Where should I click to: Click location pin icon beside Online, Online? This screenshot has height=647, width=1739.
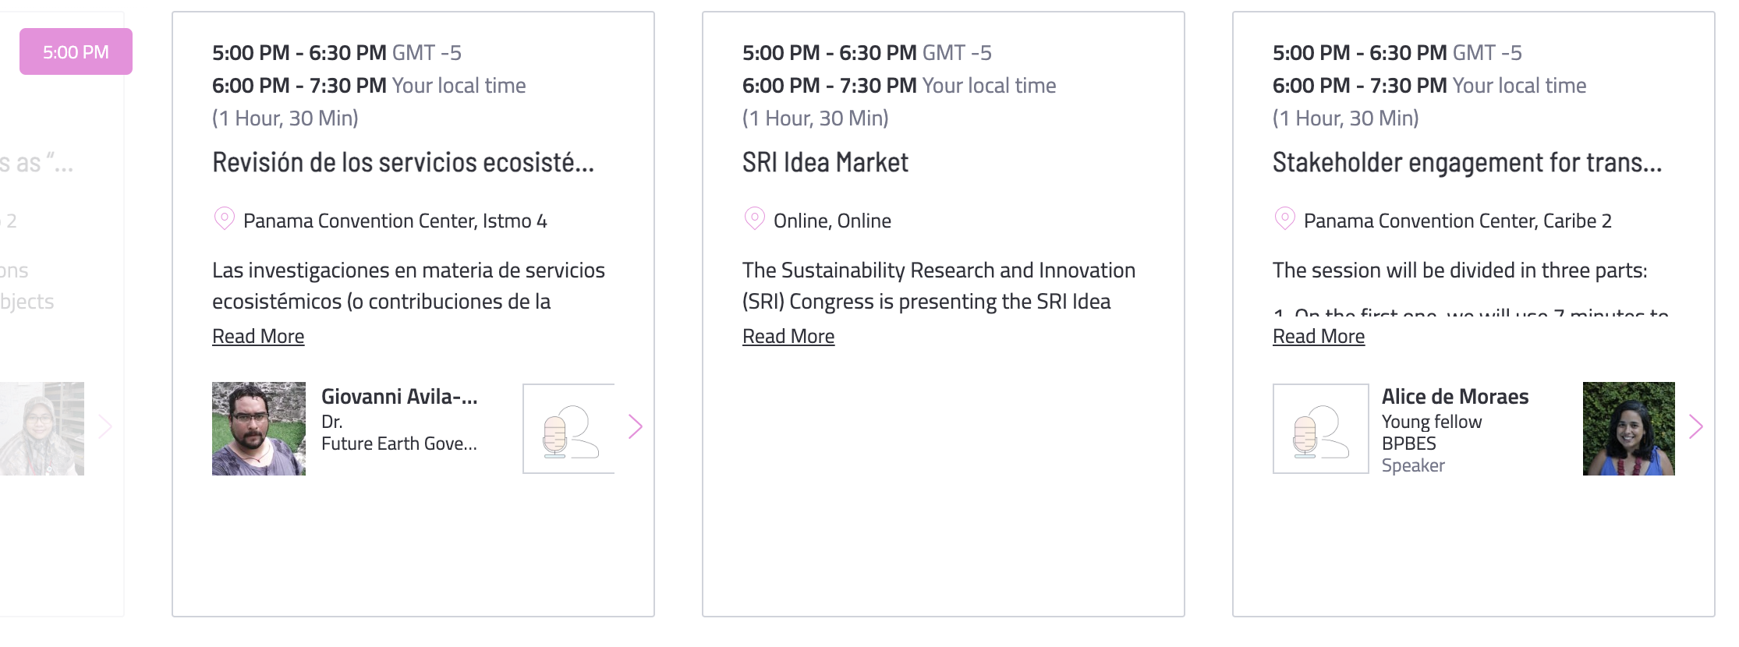754,218
